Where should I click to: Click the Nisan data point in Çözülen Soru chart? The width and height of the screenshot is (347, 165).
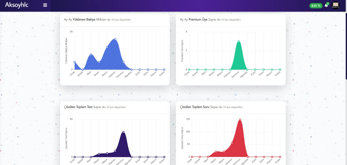coord(216,152)
